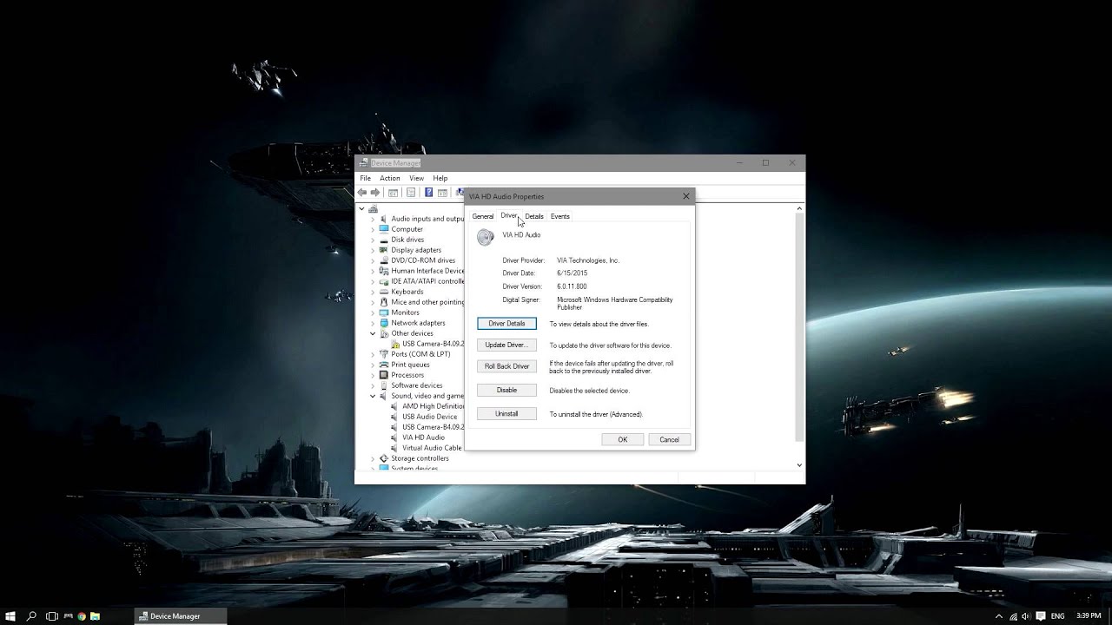Select the Network adapters category icon
1112x625 pixels.
(384, 323)
